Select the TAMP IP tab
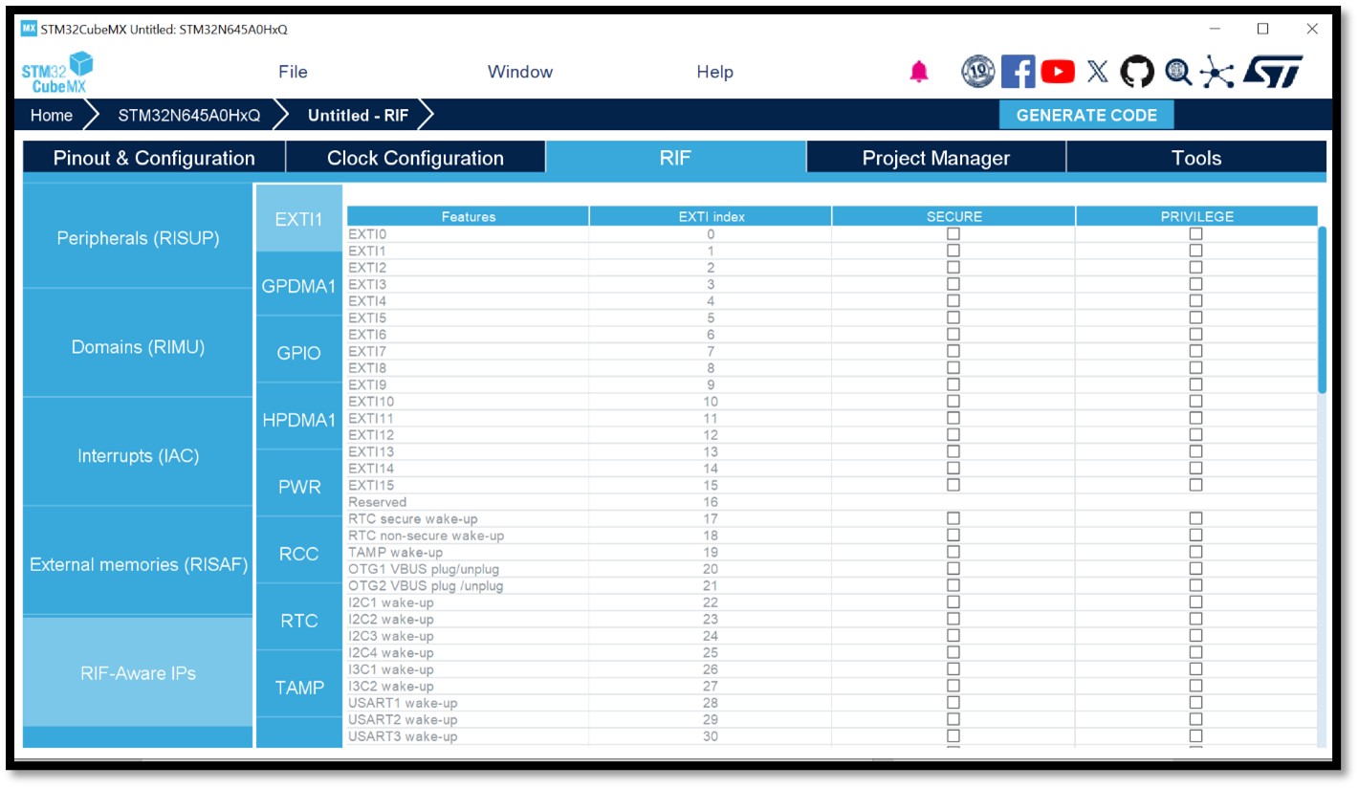 coord(299,688)
